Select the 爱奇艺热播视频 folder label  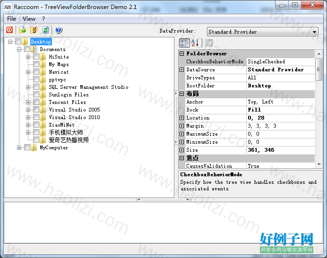[x=69, y=140]
